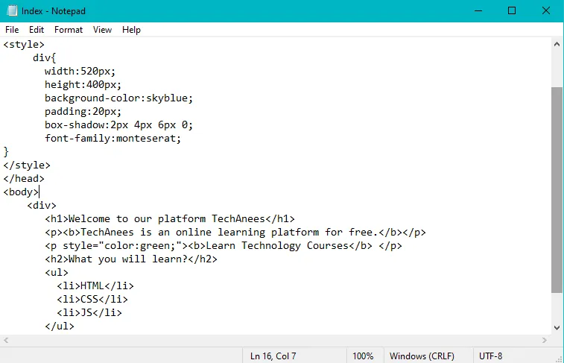Click the horizontal scrollbar right arrow

pos(545,340)
